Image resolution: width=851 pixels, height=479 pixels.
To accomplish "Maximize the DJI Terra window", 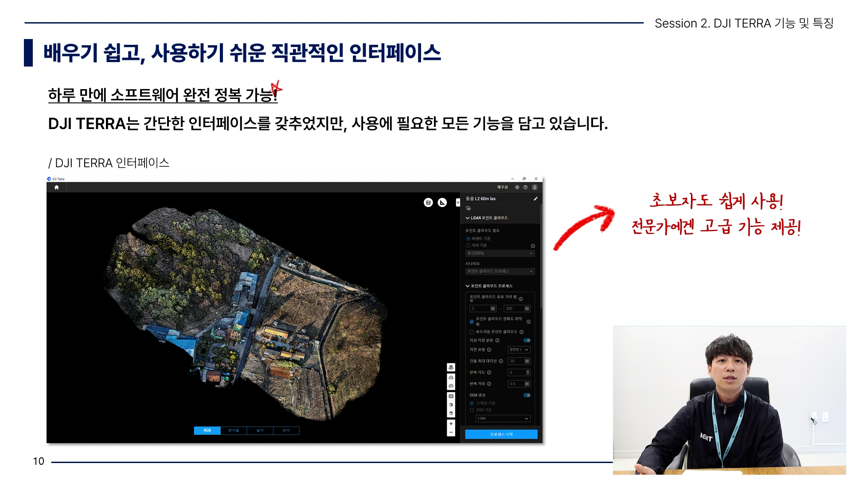I will coord(524,179).
